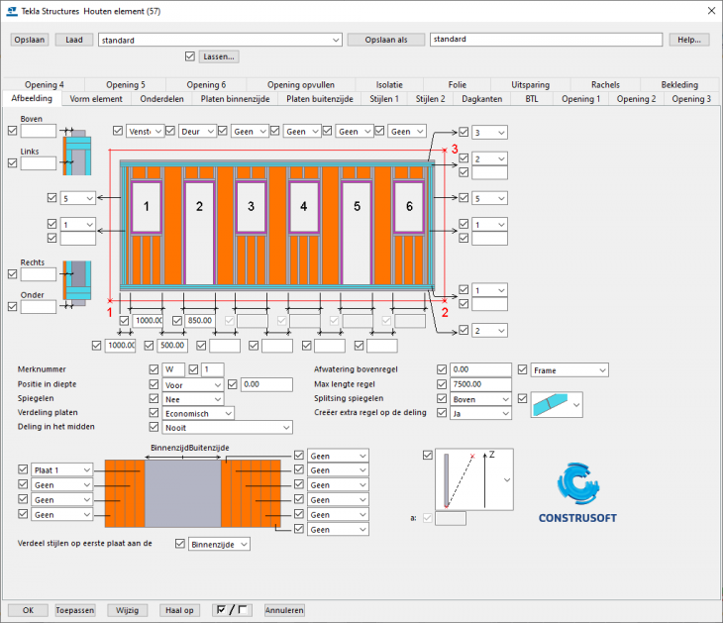Viewport: 723px width, 623px height.
Task: Toggle the checkbox beside the Lassen button
Action: [190, 56]
